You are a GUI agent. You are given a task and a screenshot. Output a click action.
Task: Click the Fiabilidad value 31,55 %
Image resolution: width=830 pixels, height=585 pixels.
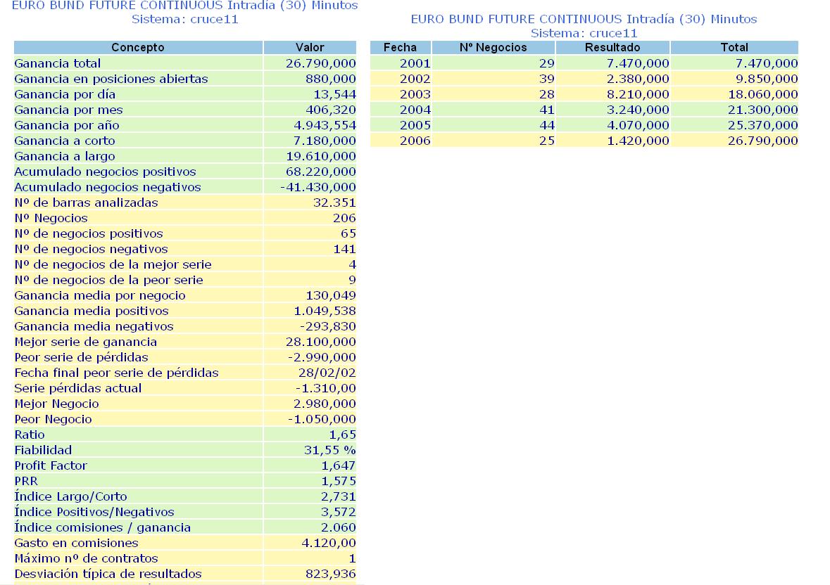pos(329,450)
